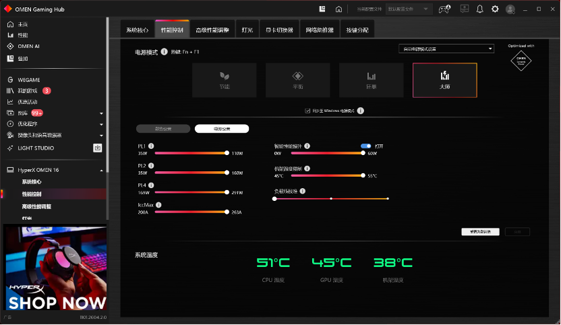The height and width of the screenshot is (325, 561).
Task: Open the power mode settings dropdown
Action: (x=446, y=49)
